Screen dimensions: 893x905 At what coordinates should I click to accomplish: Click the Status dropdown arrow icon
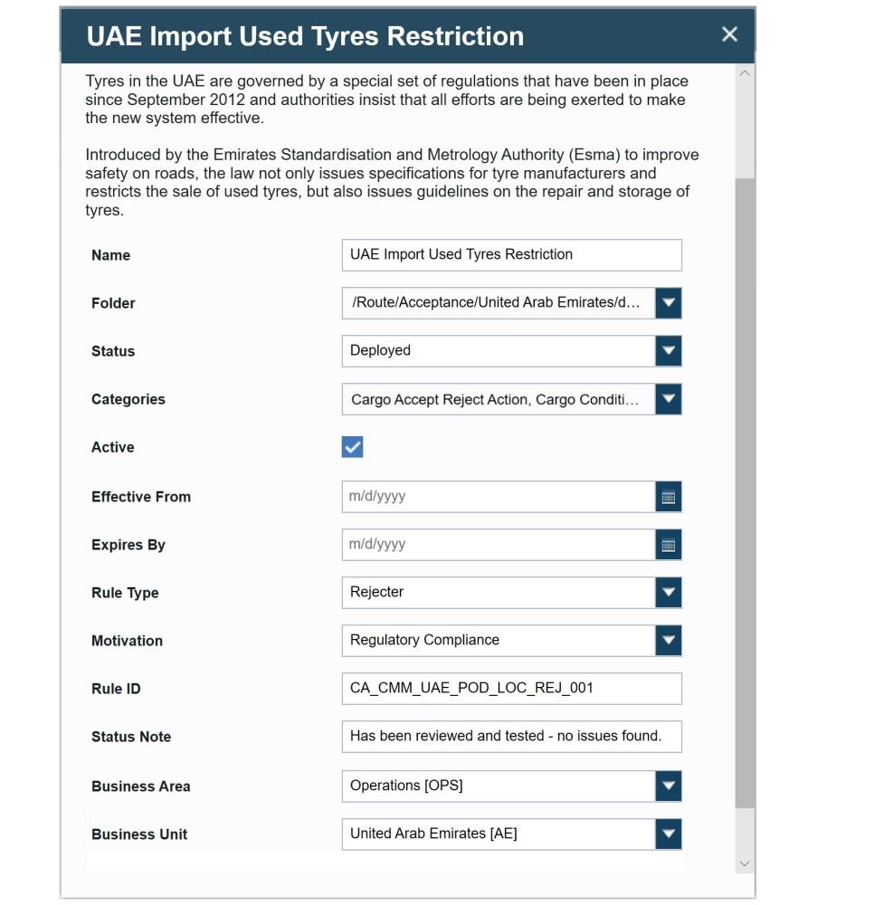(668, 351)
